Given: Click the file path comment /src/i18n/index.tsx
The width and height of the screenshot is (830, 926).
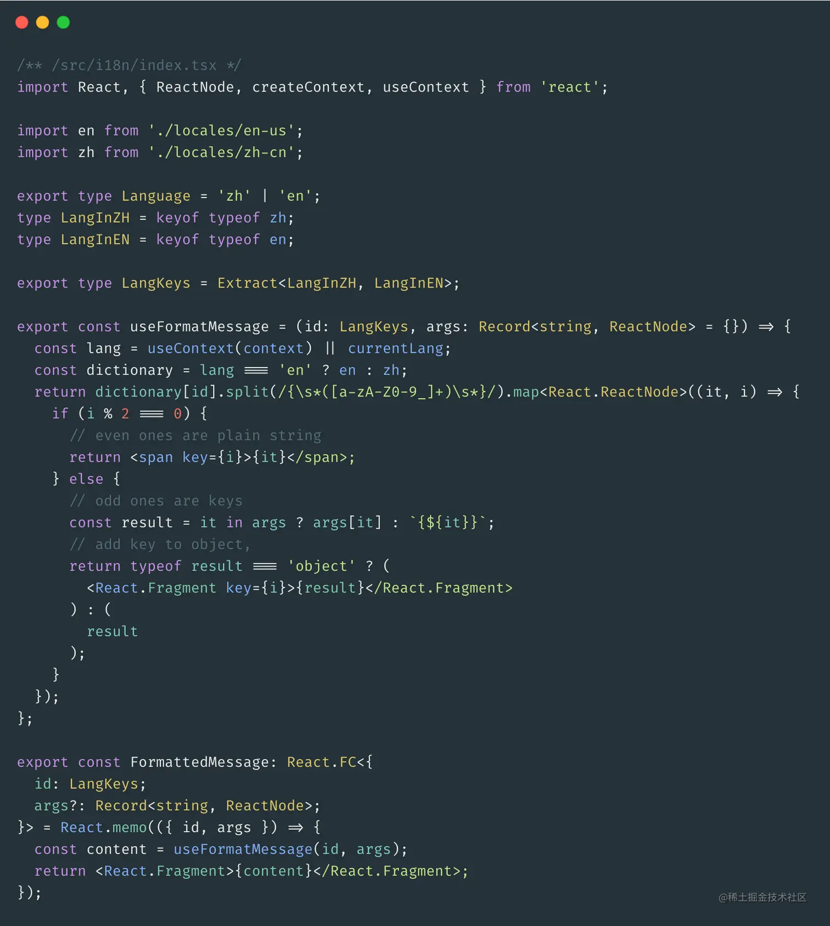Looking at the screenshot, I should tap(129, 65).
